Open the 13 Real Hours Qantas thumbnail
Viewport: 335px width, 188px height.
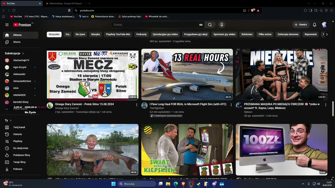tap(187, 74)
